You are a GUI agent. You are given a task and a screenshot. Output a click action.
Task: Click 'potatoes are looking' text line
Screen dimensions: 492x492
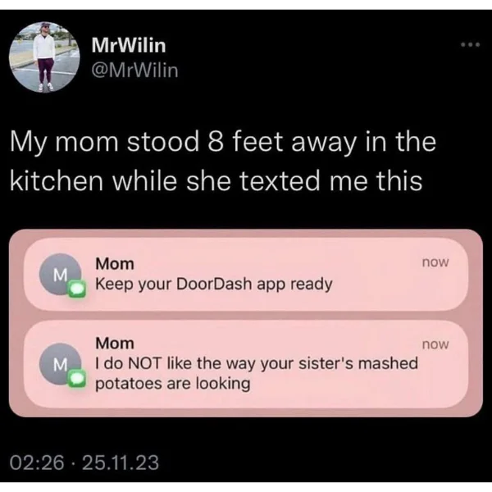[173, 384]
